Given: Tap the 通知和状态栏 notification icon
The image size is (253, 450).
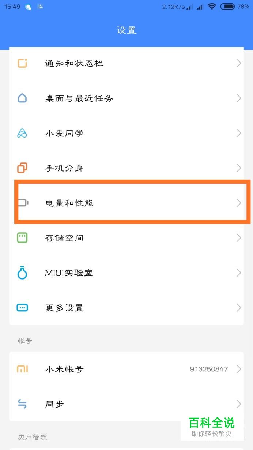Looking at the screenshot, I should click(22, 63).
